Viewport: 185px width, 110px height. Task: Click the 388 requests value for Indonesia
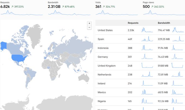click(x=130, y=48)
